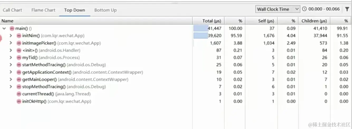
Task: Sort by the Total (µs) column header
Action: click(x=208, y=21)
